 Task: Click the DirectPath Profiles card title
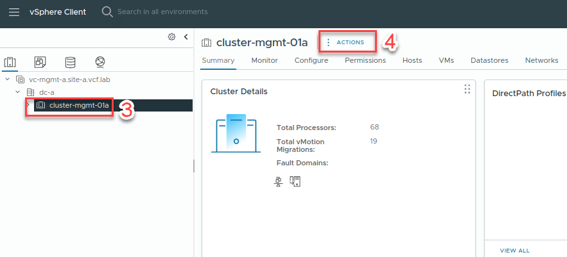pos(529,94)
